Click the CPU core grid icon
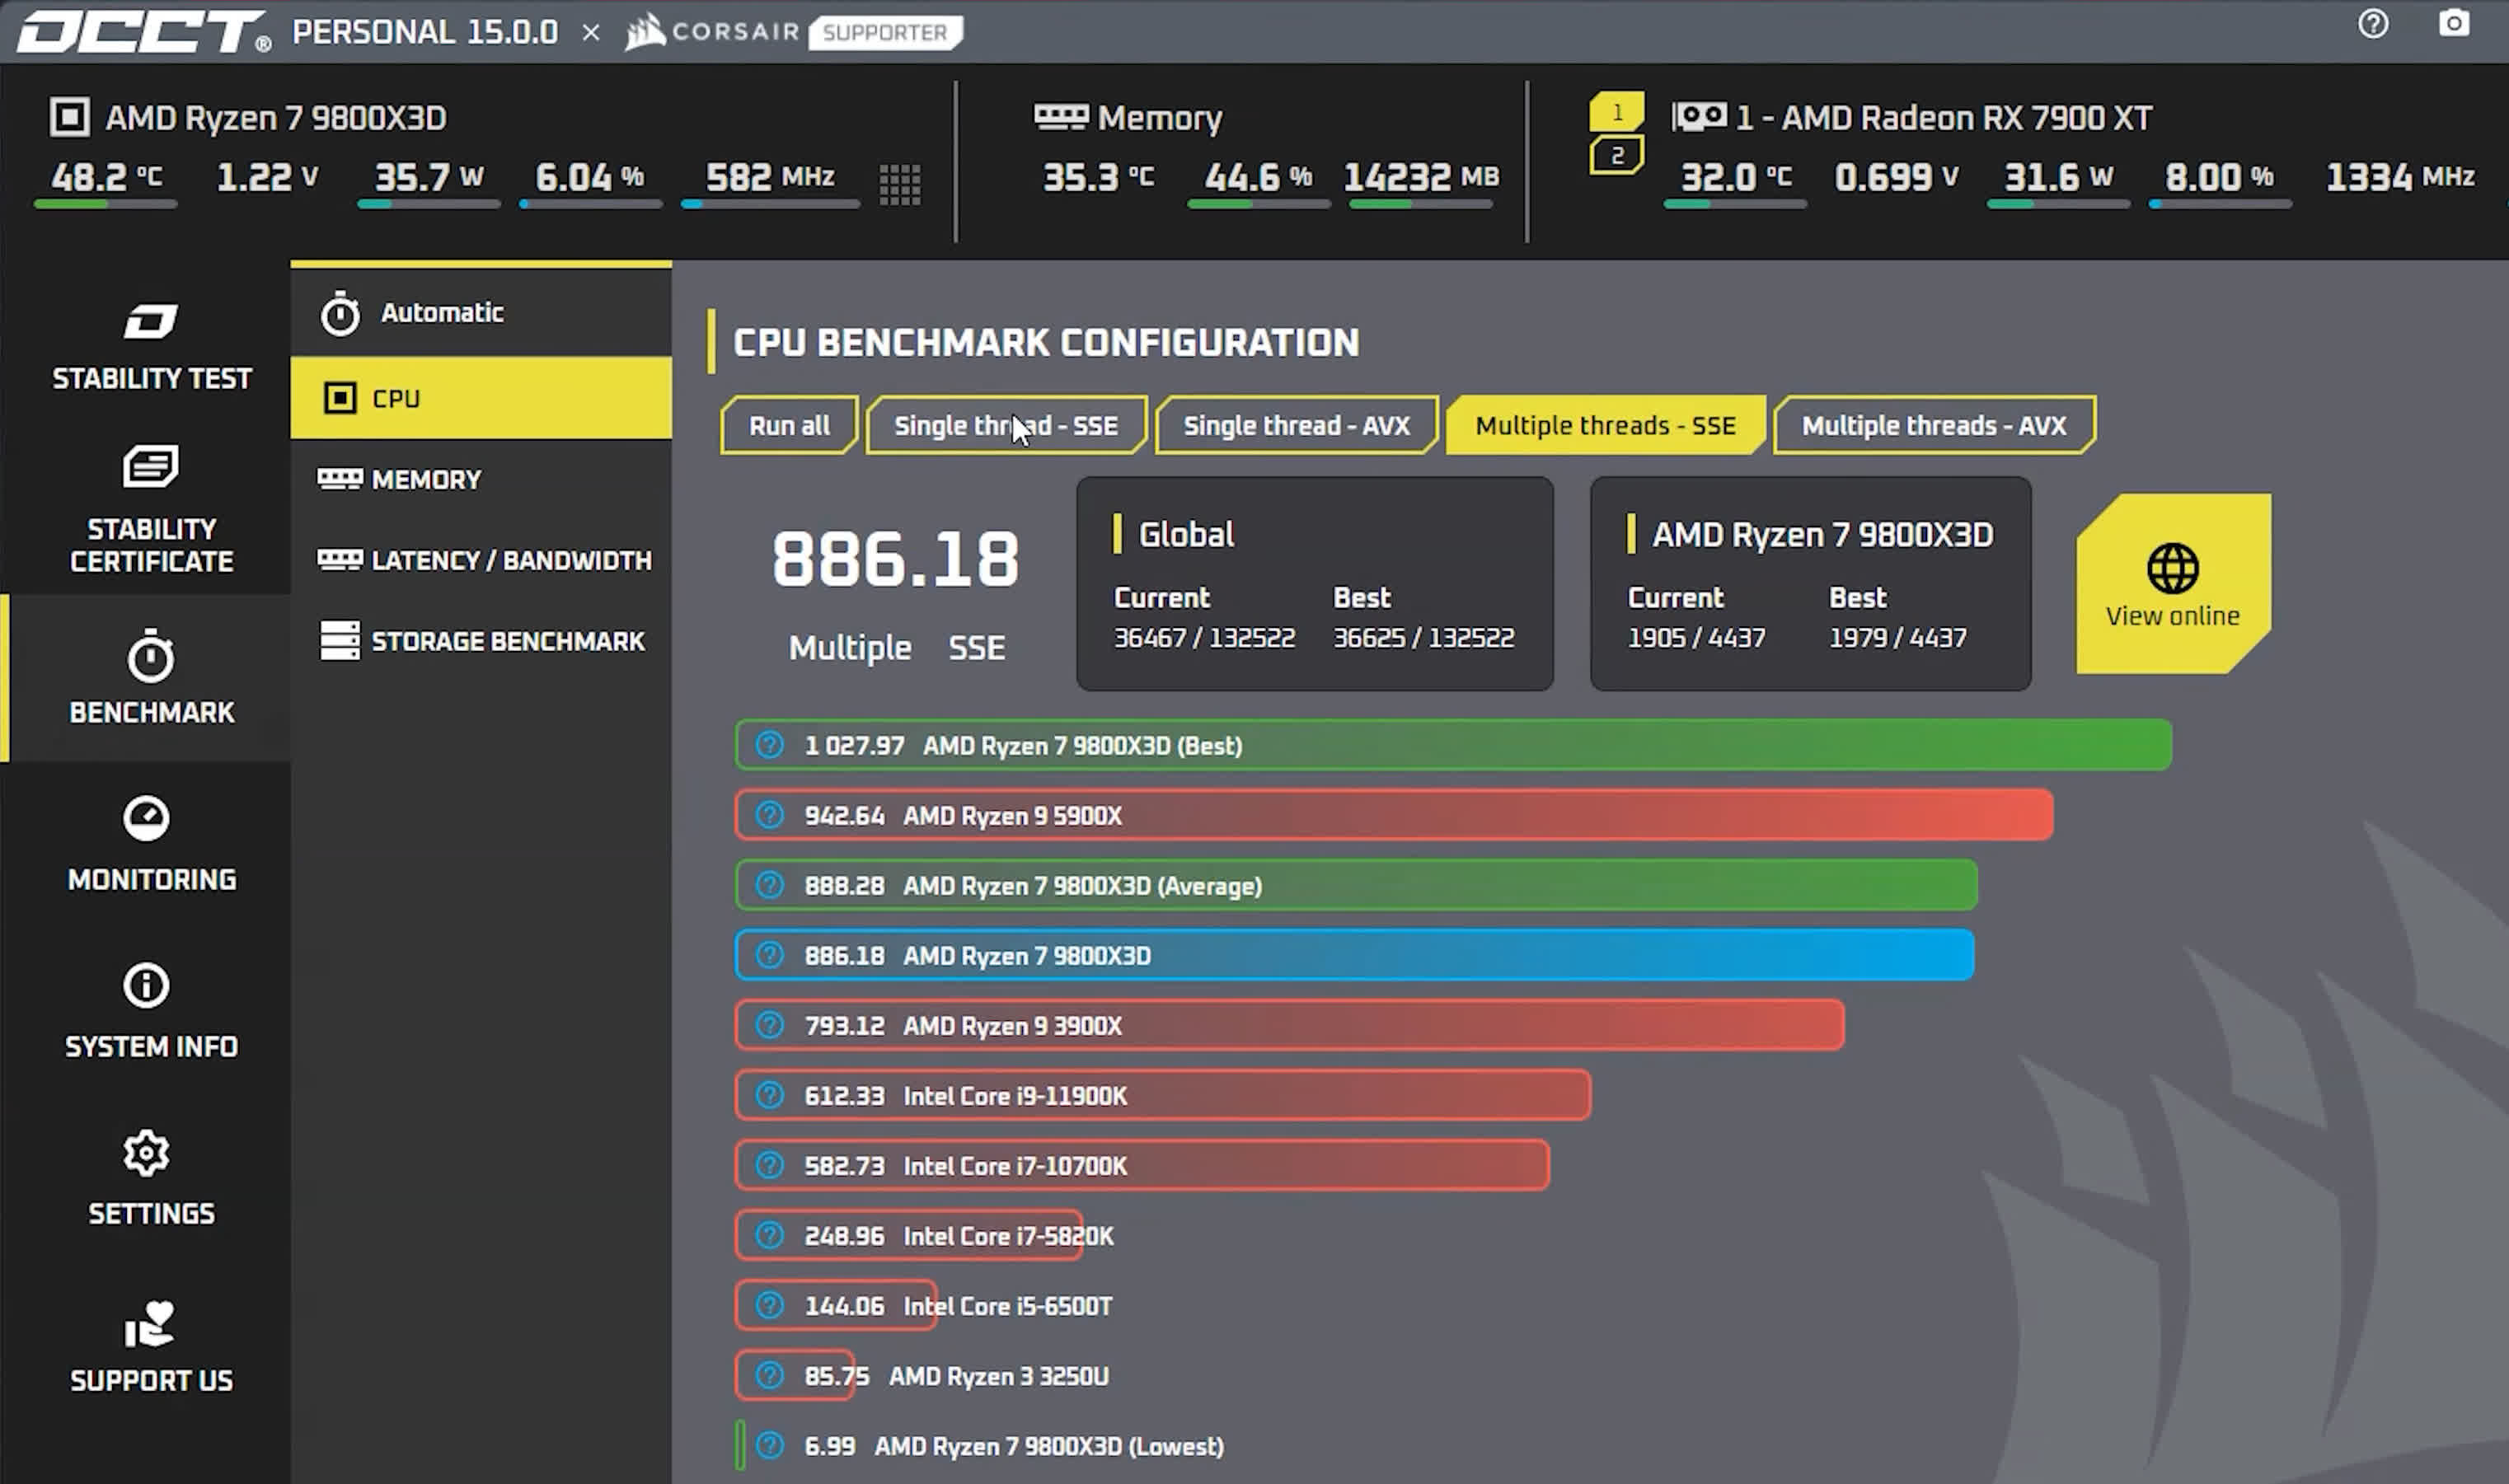The image size is (2509, 1484). coord(898,182)
